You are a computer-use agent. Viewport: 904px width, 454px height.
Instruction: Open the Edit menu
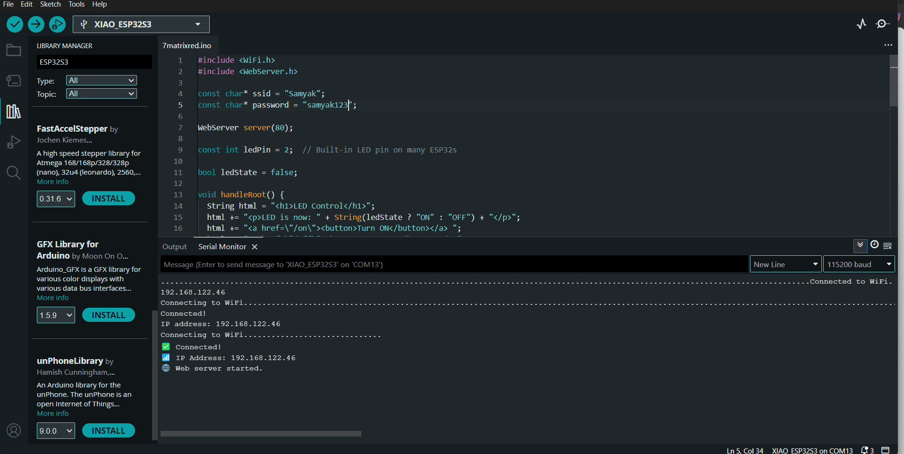[x=26, y=4]
